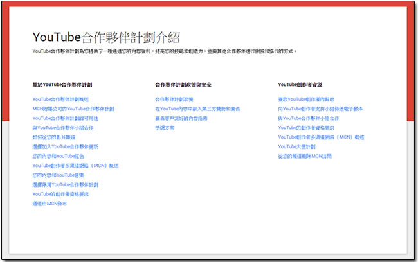This screenshot has width=418, height=262.
Task: Open 選擇加入YouTube合作夥伴更新 link
Action: [66, 146]
